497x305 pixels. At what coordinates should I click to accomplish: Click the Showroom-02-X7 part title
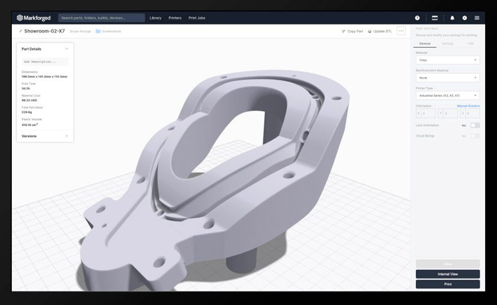[x=45, y=31]
